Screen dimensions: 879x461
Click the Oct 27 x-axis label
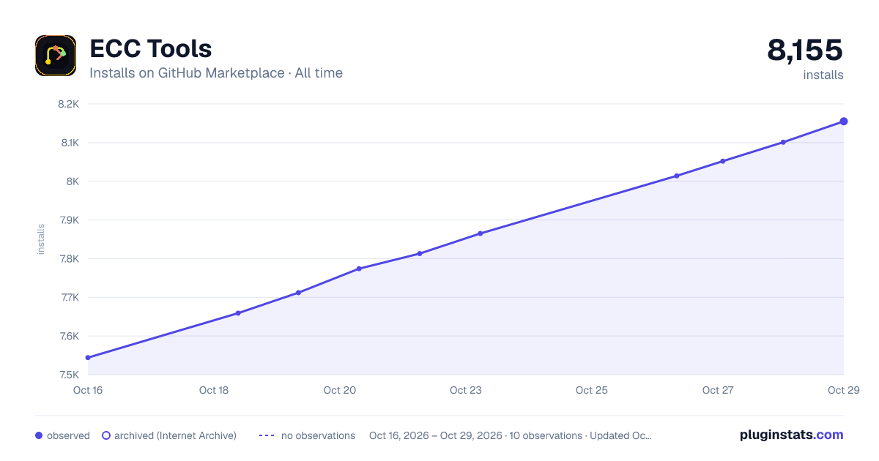718,390
